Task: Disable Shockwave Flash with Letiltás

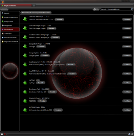Action: 127,92
